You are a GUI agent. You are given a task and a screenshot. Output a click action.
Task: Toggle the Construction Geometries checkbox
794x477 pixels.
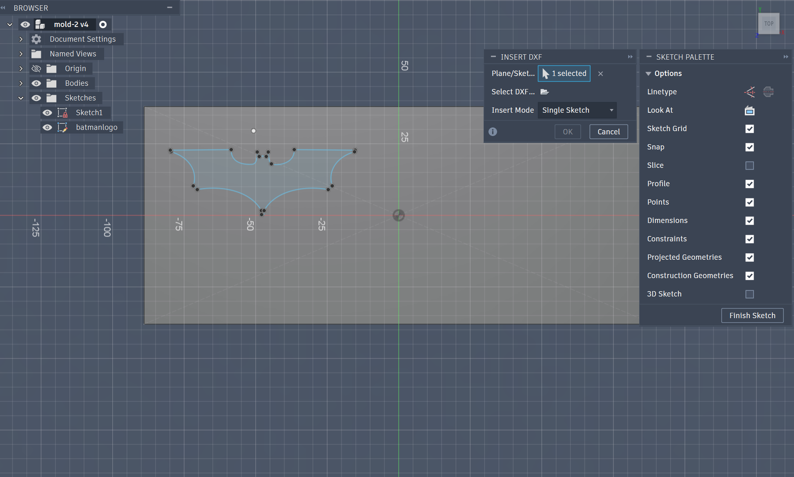pyautogui.click(x=749, y=276)
